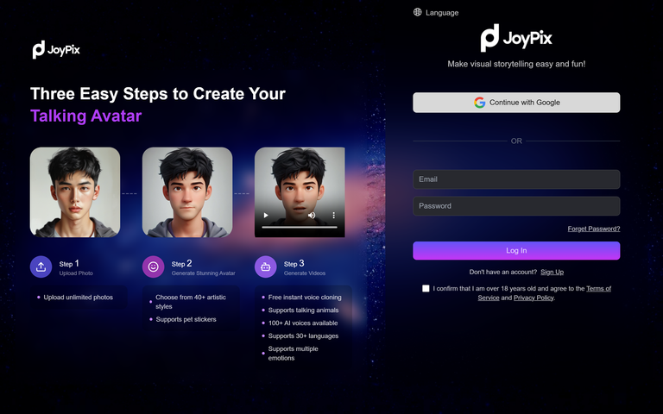The image size is (663, 414).
Task: Continue with Google sign-in
Action: pos(516,103)
